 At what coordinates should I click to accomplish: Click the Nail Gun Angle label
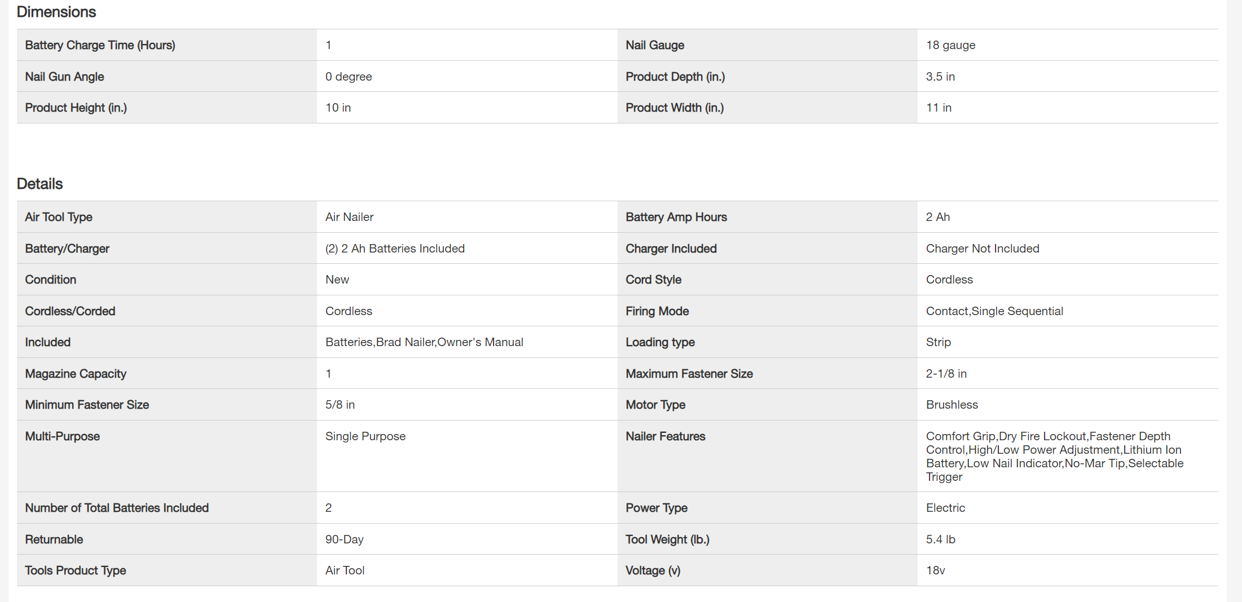point(64,77)
